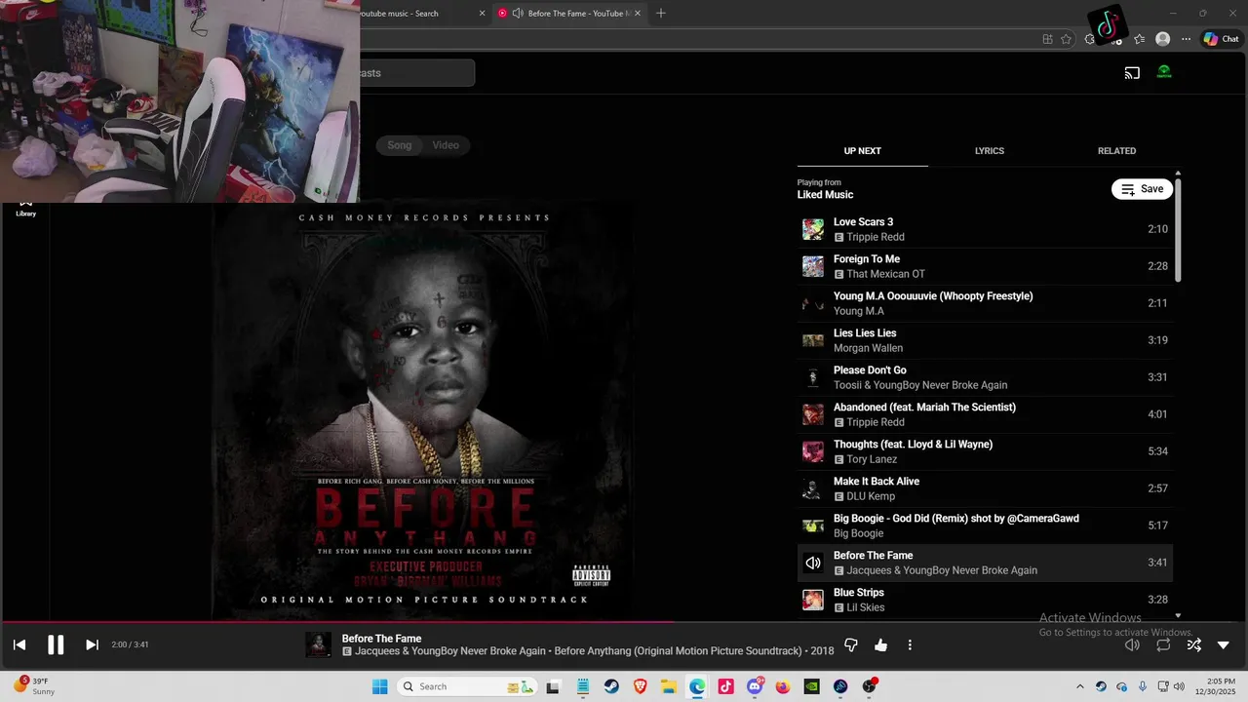
Task: Play Love Scars 3 via its thumbnail
Action: tap(812, 229)
